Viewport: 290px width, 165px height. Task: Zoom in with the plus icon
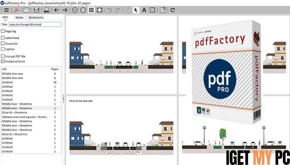75,10
